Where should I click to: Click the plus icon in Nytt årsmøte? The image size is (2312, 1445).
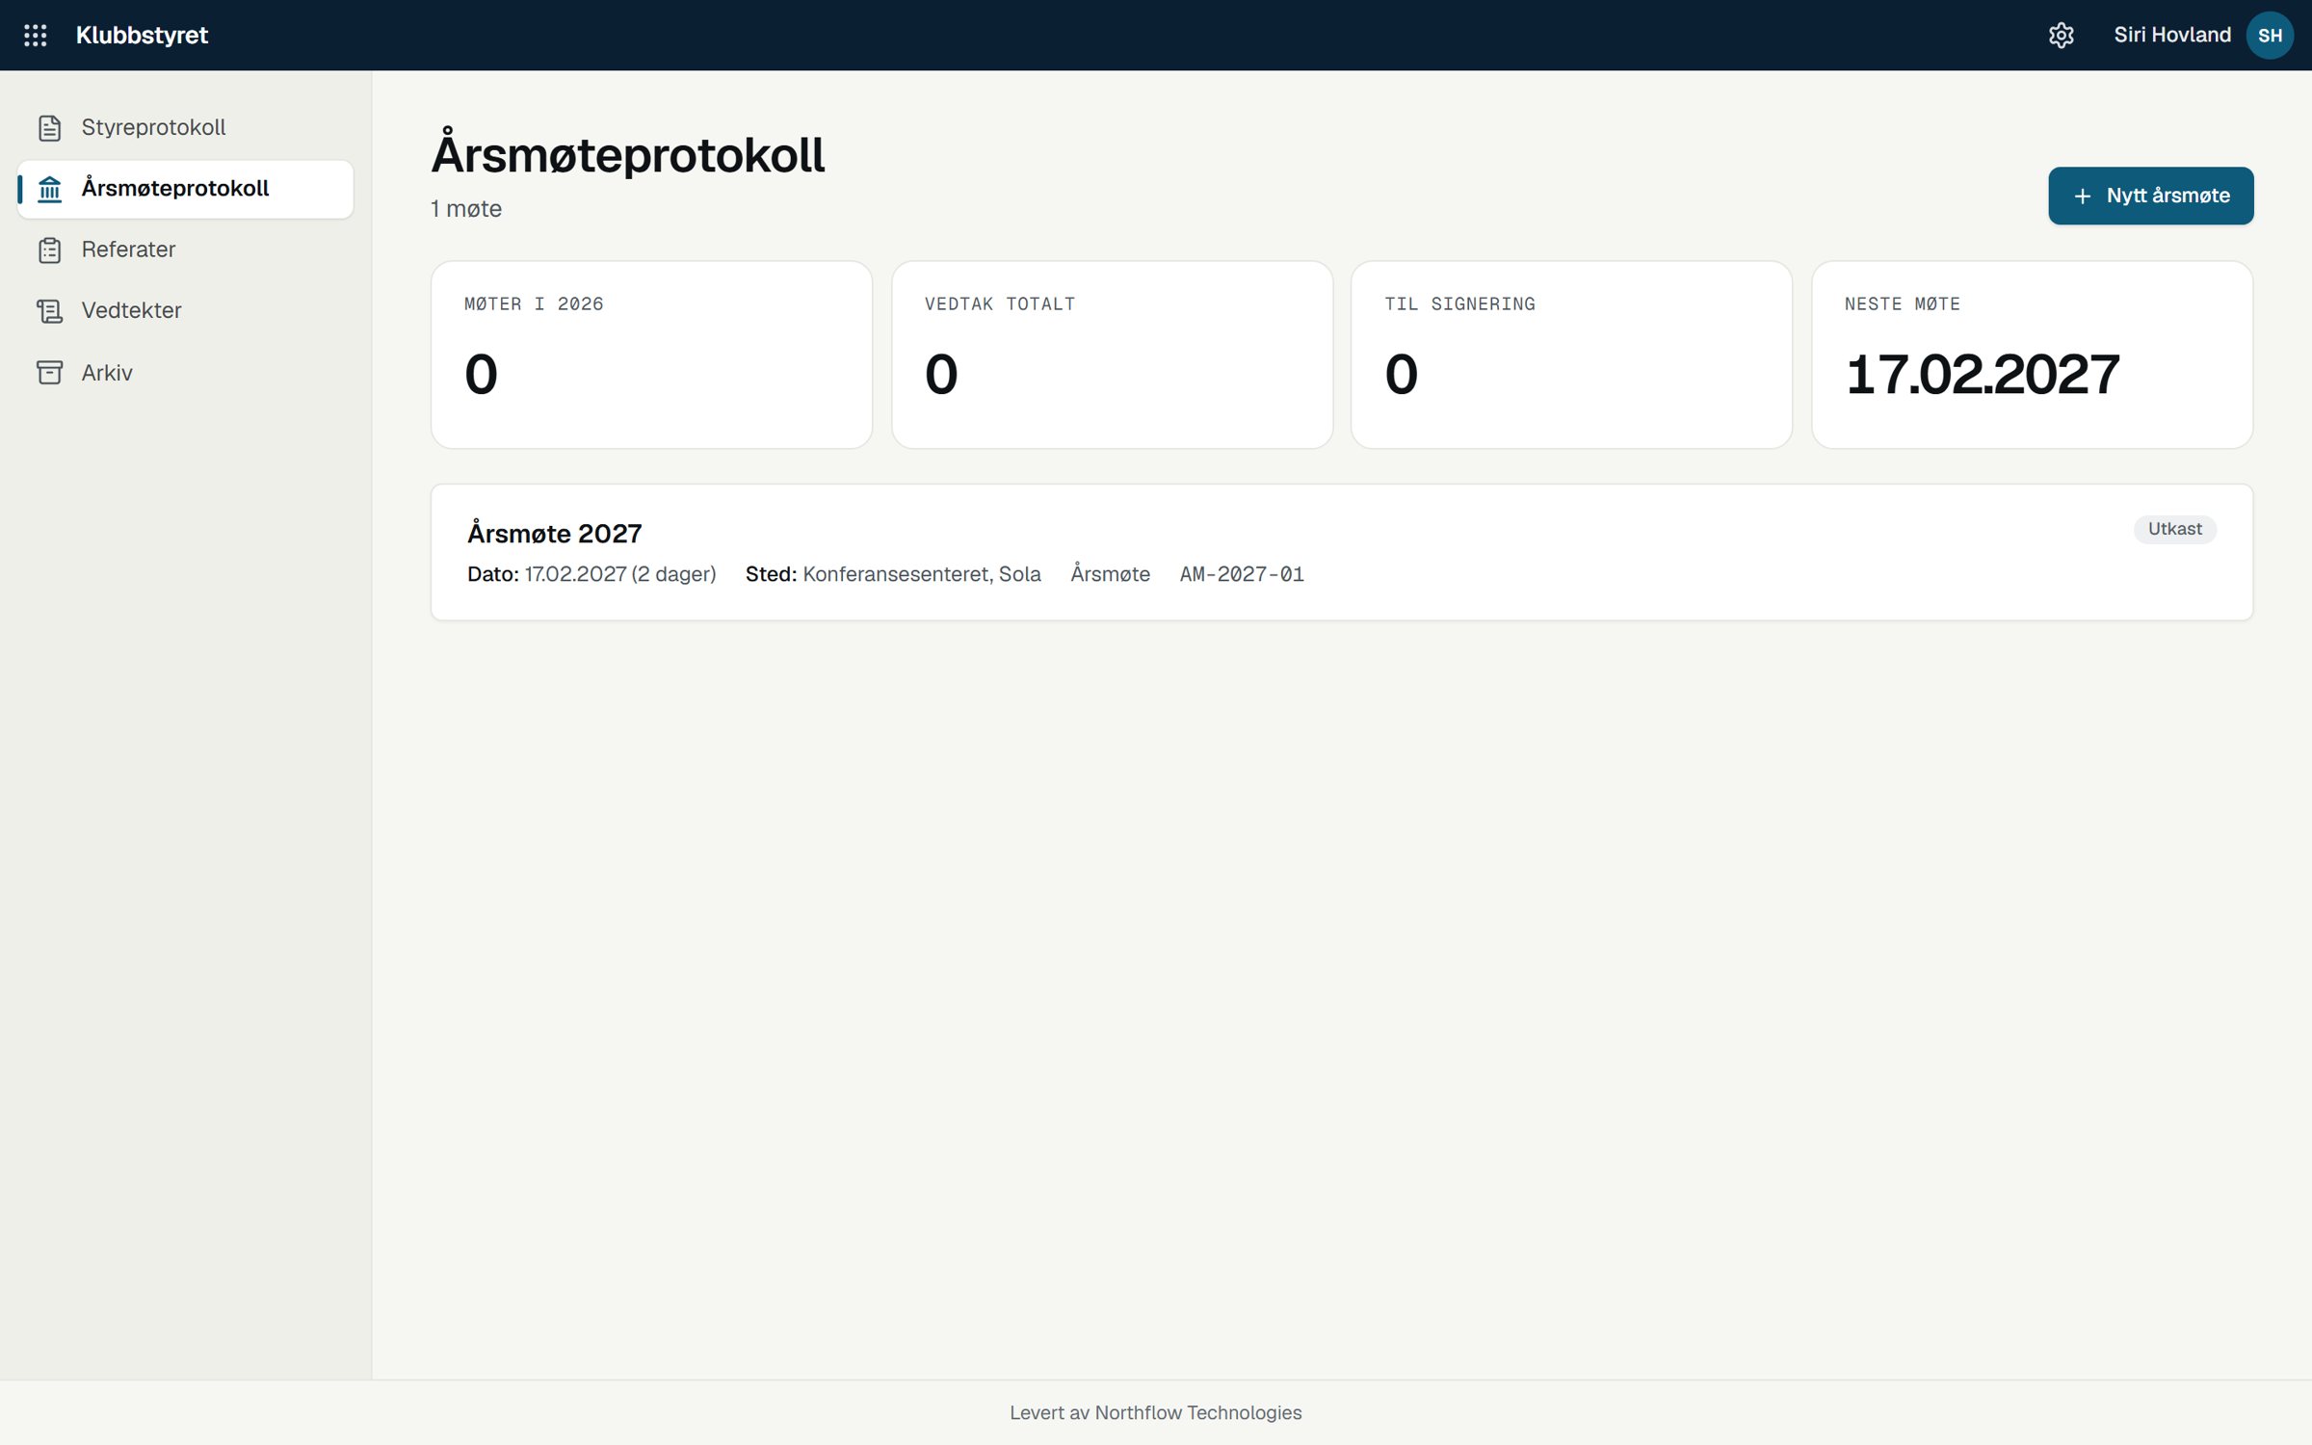(2082, 197)
